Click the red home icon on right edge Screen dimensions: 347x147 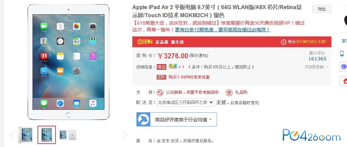coord(344,81)
